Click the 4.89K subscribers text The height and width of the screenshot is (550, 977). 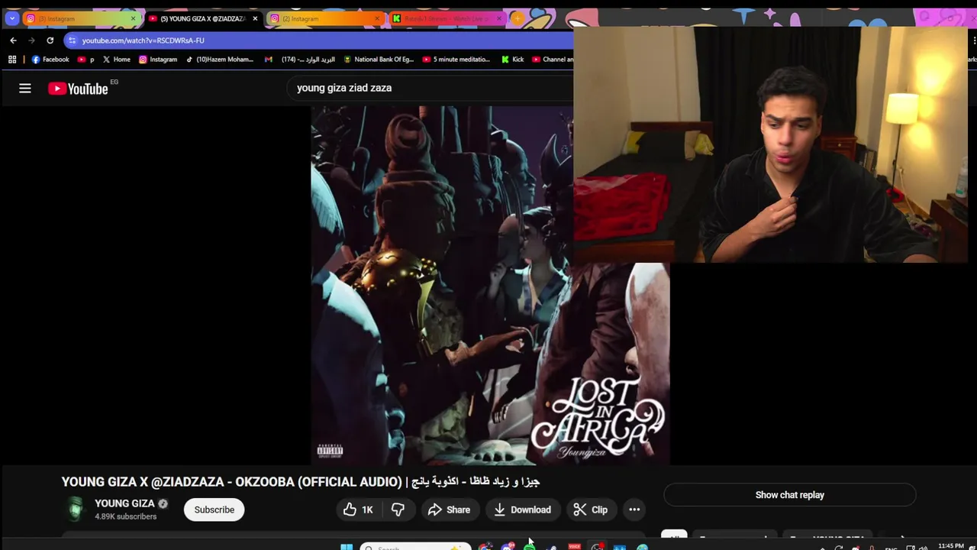[125, 516]
